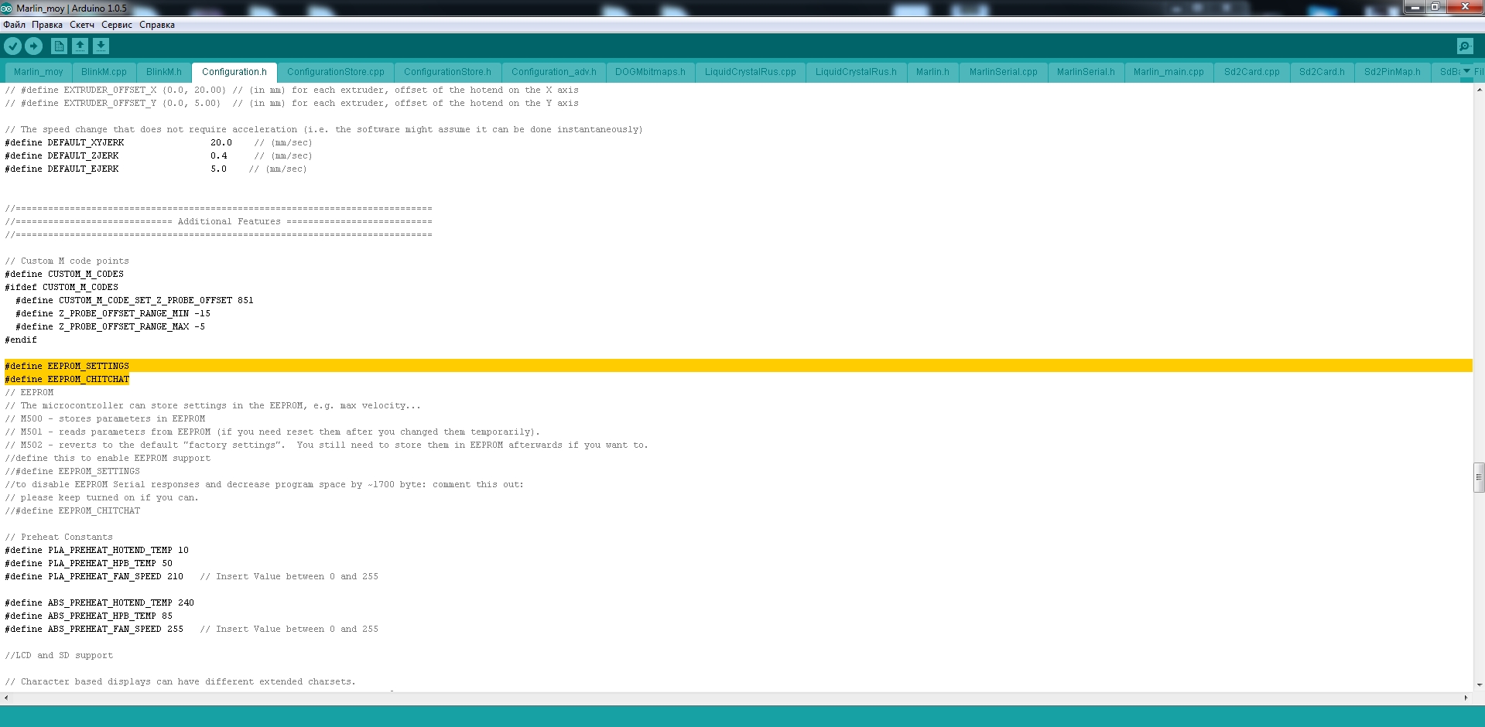
Task: Create a new sketch with the New icon
Action: pos(59,46)
